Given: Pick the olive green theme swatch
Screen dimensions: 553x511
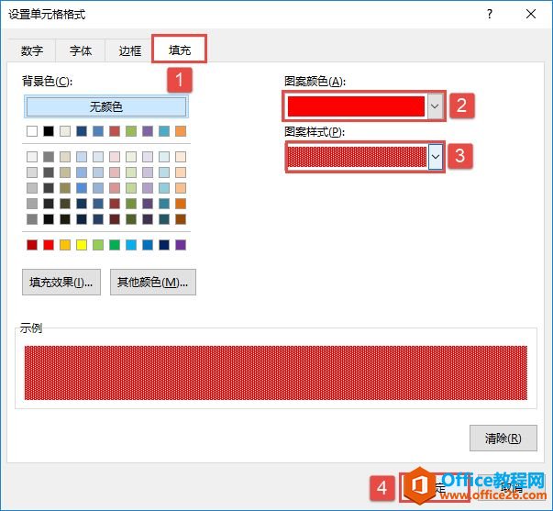Looking at the screenshot, I should 131,131.
